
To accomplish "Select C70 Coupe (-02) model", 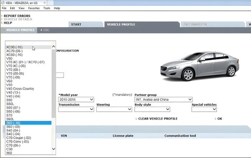I will tap(28, 138).
